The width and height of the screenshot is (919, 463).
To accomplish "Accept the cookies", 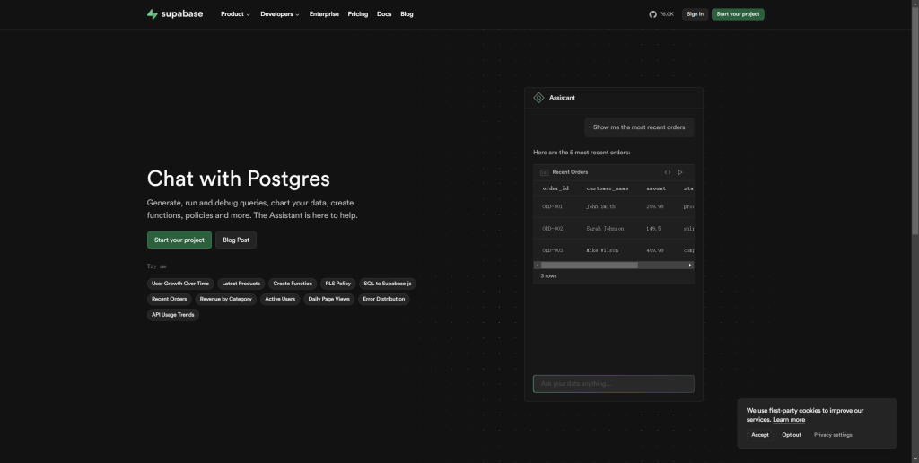I will [760, 435].
